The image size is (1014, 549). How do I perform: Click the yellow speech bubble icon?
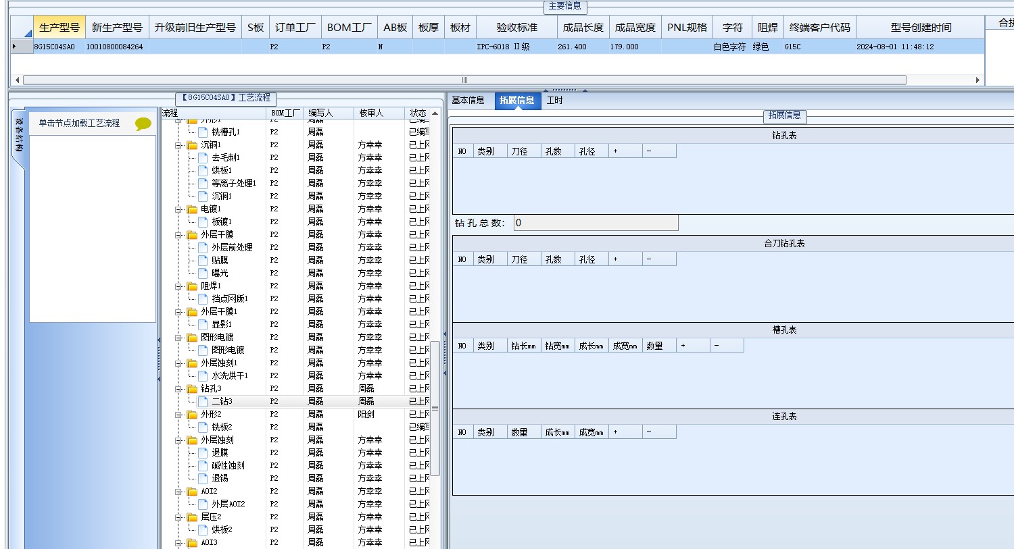(x=143, y=124)
